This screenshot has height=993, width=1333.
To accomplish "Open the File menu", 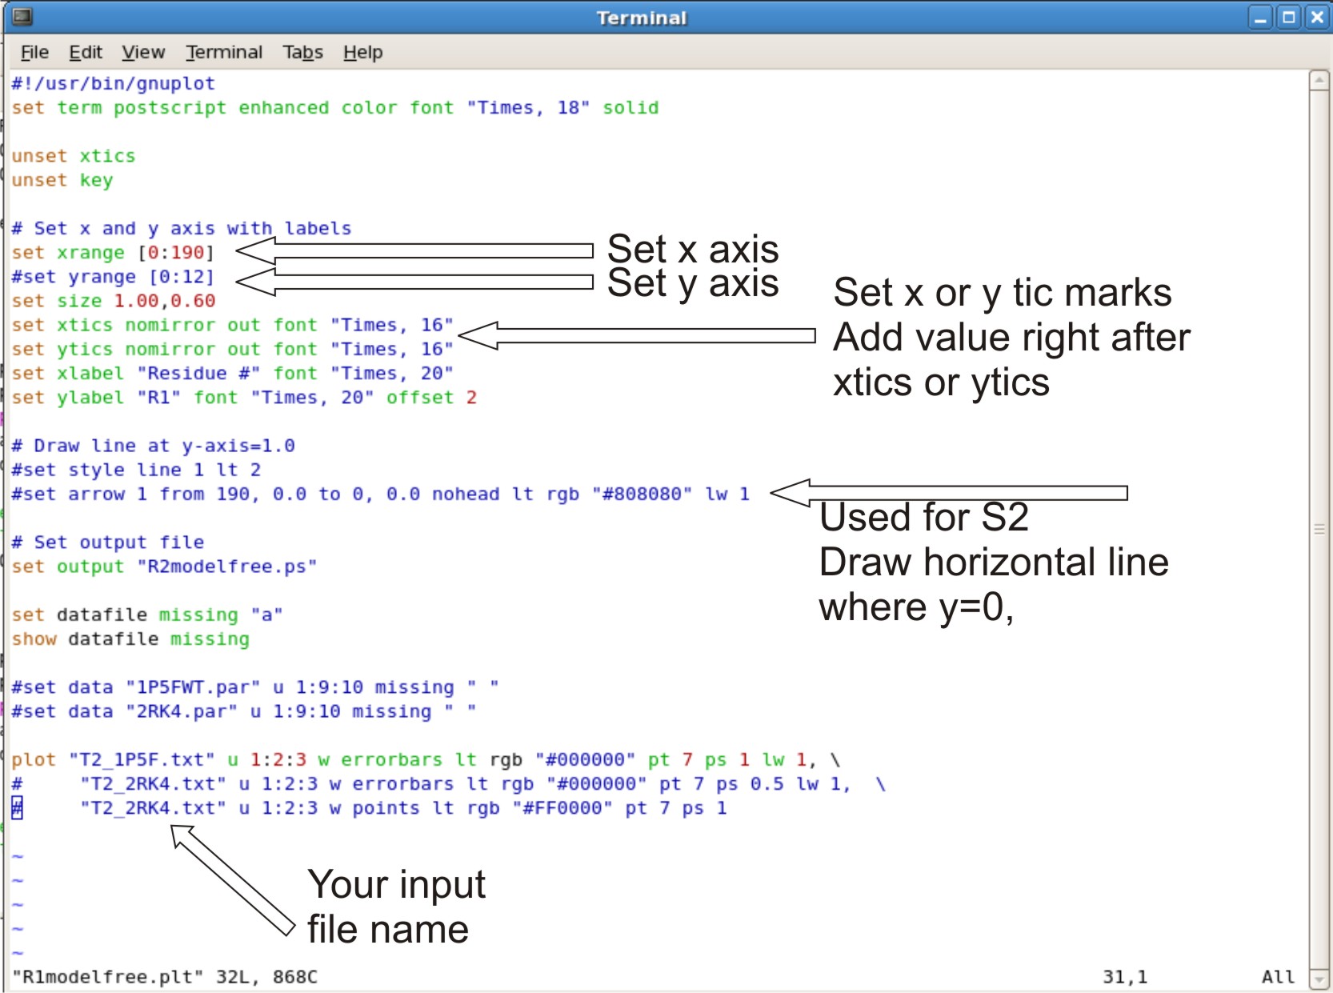I will [x=34, y=53].
